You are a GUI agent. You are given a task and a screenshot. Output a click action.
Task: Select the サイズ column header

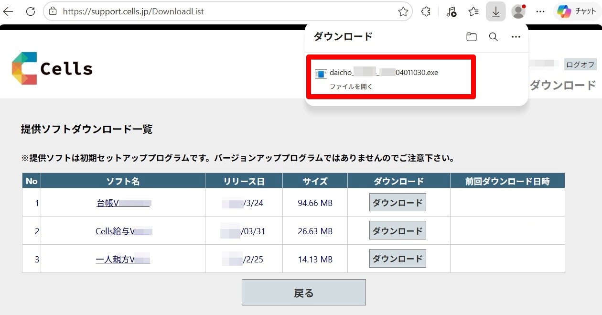[315, 181]
